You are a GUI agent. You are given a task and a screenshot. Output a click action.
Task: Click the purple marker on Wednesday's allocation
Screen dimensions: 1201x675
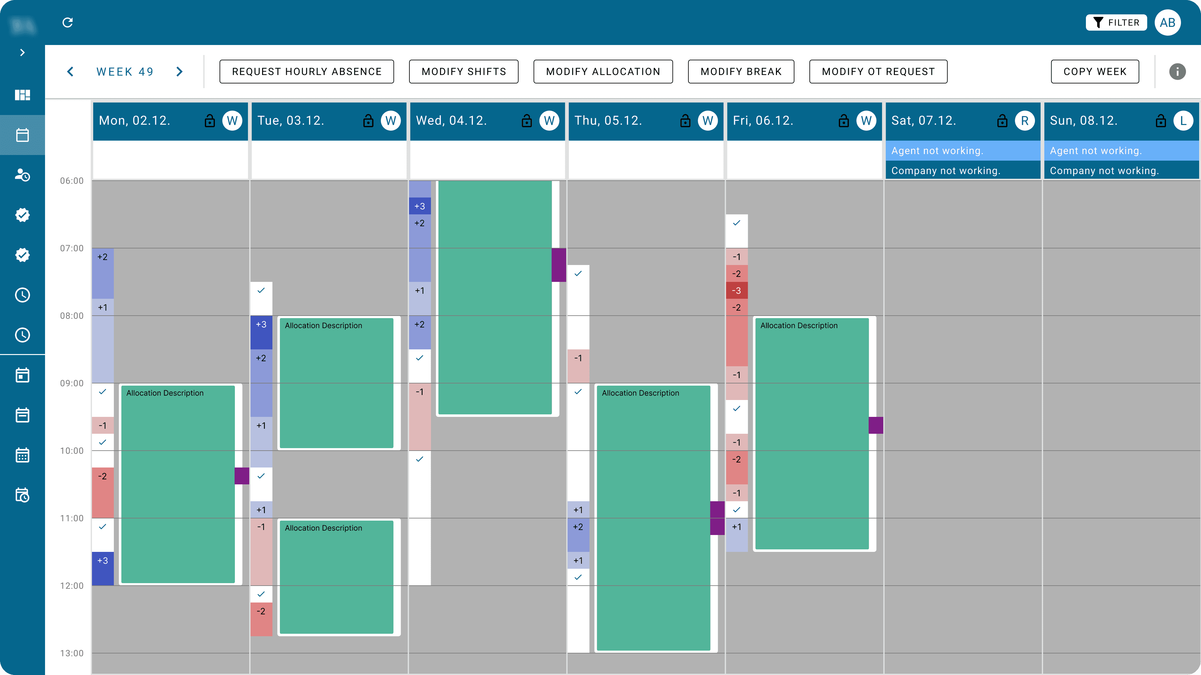coord(559,265)
